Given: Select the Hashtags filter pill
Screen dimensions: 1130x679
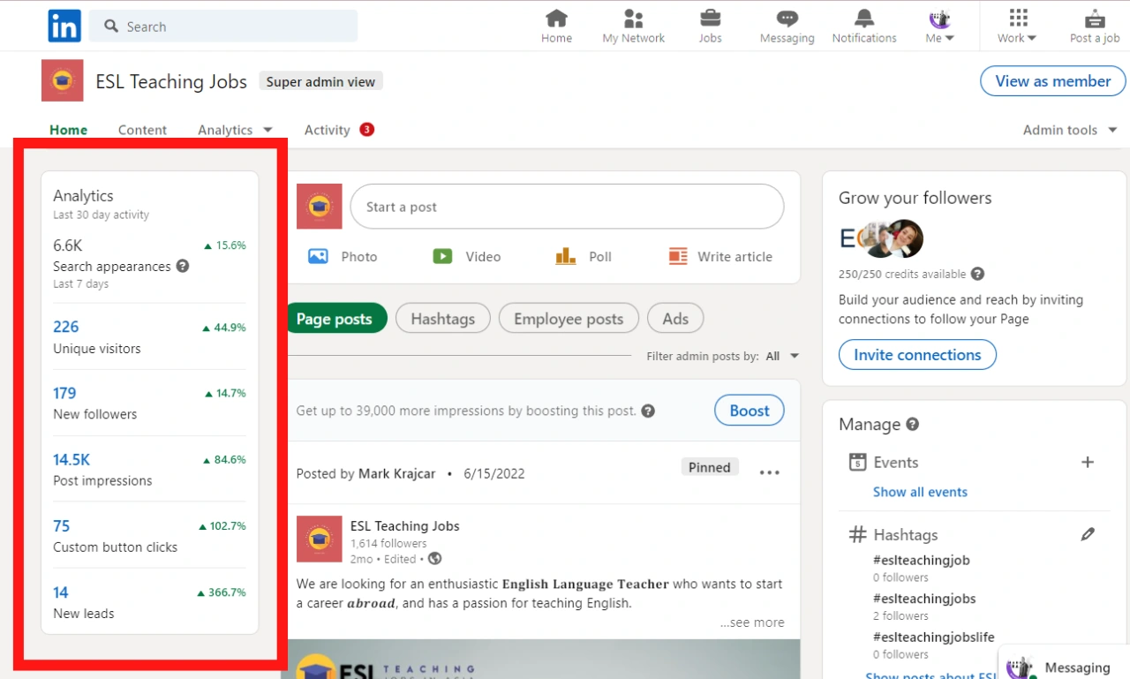Looking at the screenshot, I should tap(442, 319).
